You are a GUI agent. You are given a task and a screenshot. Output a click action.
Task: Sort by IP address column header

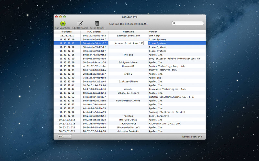tap(67, 32)
